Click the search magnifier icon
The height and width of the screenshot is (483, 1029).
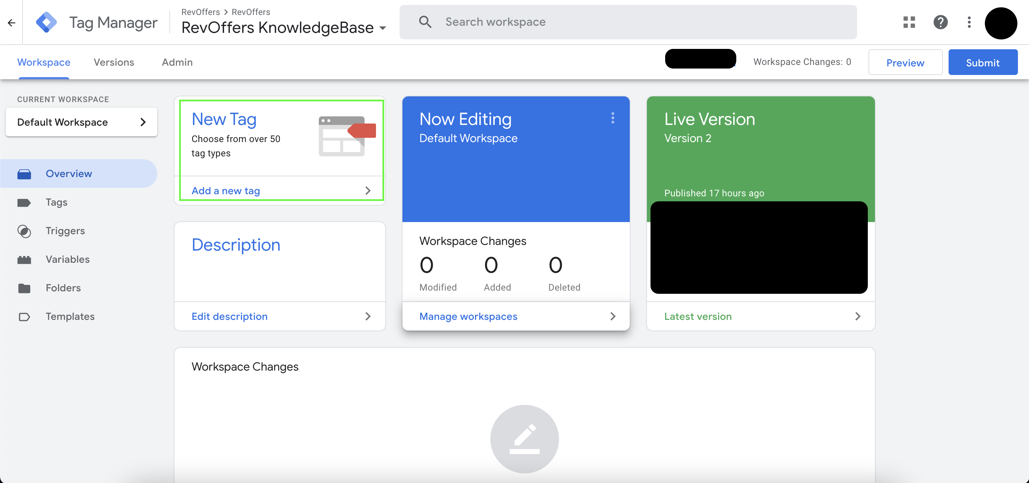click(425, 22)
